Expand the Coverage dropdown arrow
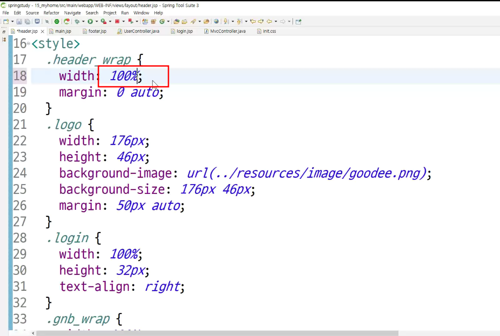 coord(110,22)
